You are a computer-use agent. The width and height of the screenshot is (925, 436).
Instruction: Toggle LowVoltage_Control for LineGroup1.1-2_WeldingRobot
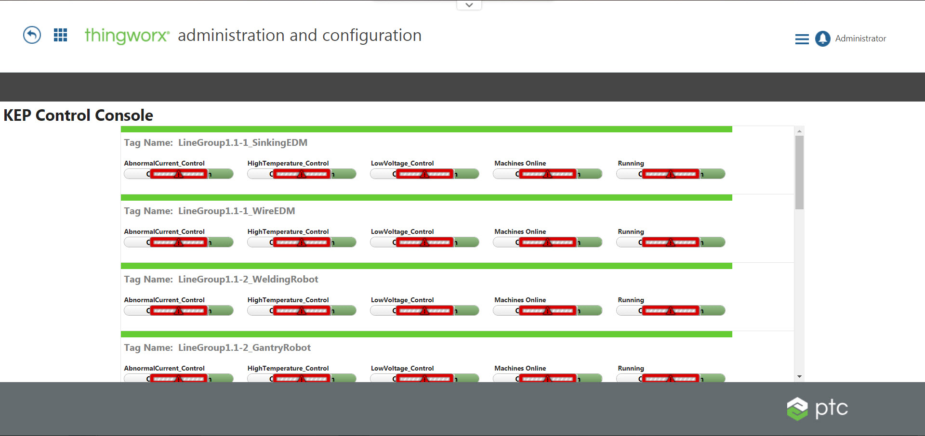click(x=424, y=310)
